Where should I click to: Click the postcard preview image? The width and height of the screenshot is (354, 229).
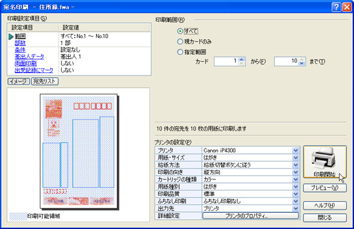79,151
